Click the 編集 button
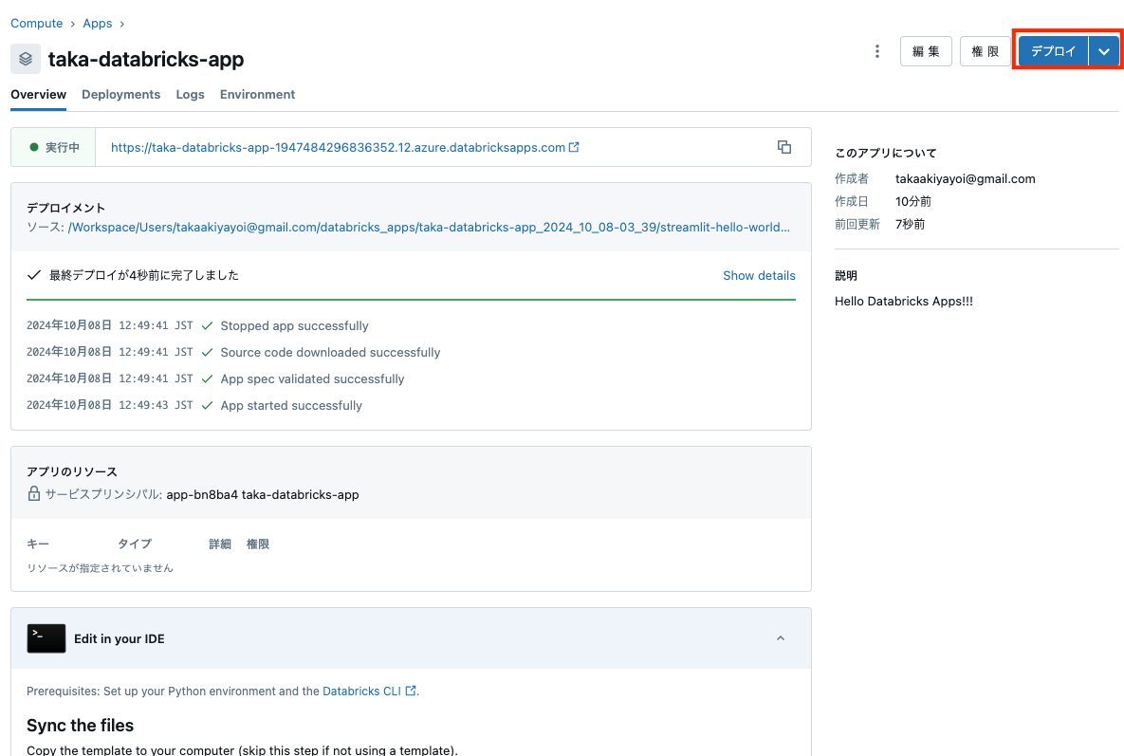This screenshot has height=756, width=1124. tap(926, 51)
